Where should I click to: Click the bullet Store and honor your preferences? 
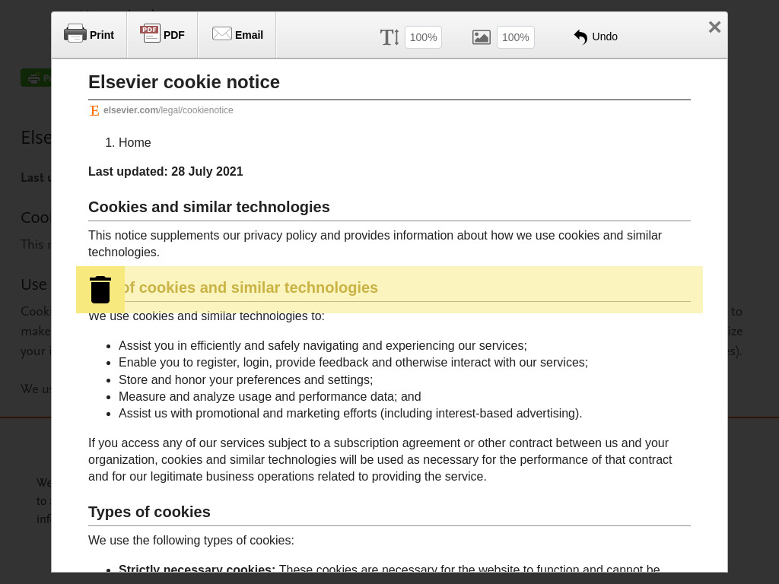coord(246,380)
